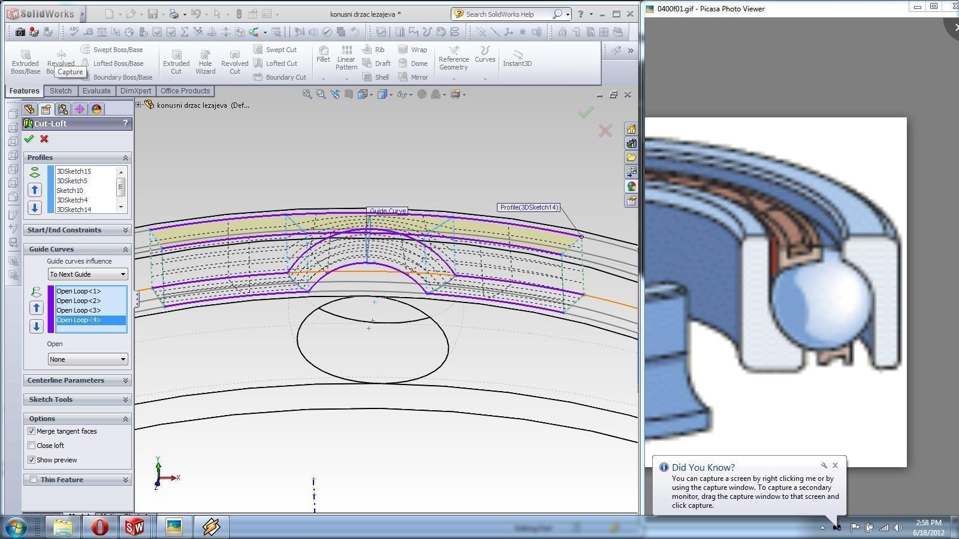Open the Opera browser from taskbar

pos(99,527)
